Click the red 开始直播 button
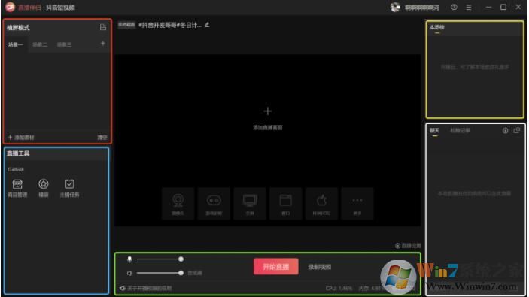The width and height of the screenshot is (529, 297). pyautogui.click(x=276, y=267)
